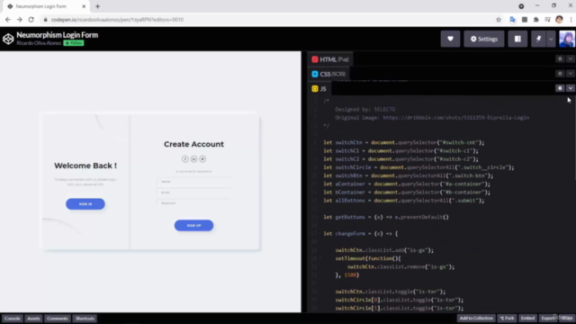Click the blue SIGN IN button in preview
The width and height of the screenshot is (576, 324).
click(x=85, y=204)
